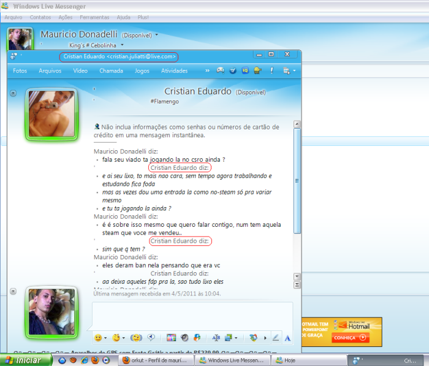
Task: Click the game controller icon in toolbar
Action: (221, 71)
